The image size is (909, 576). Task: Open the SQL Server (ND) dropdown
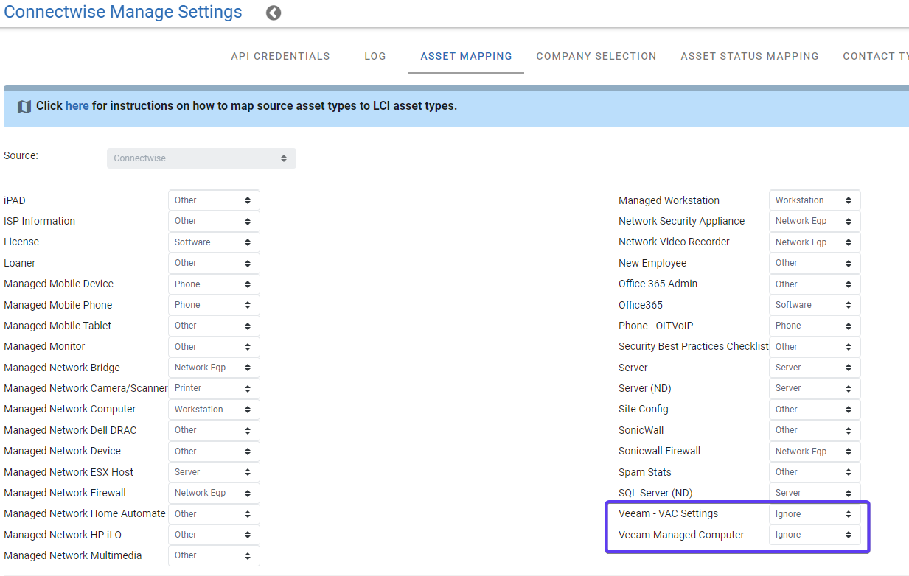click(815, 493)
